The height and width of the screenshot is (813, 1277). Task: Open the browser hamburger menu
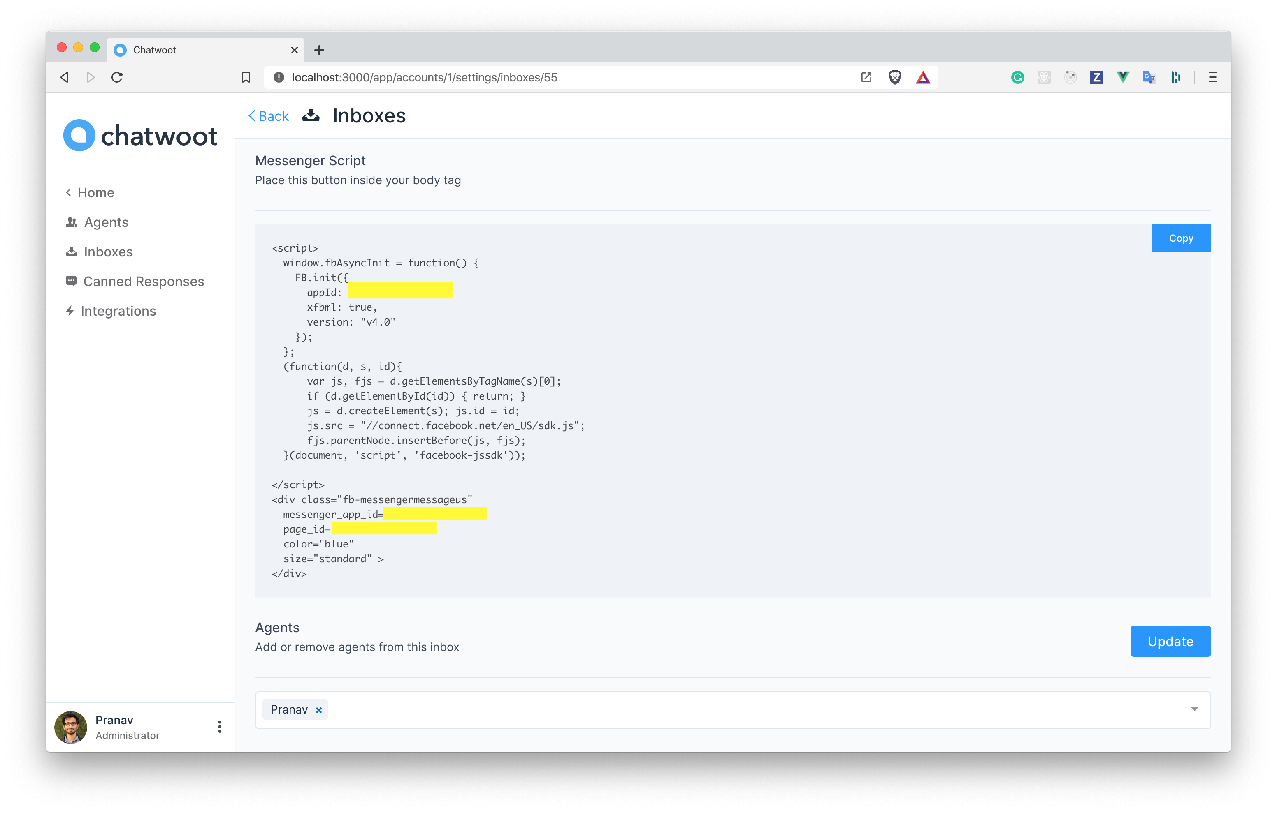click(1212, 77)
